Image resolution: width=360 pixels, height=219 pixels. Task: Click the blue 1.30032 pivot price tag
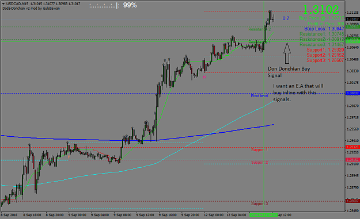click(x=353, y=93)
